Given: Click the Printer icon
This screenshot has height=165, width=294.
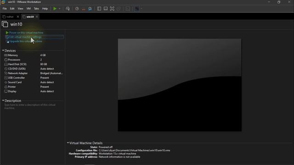Looking at the screenshot, I should [6, 87].
